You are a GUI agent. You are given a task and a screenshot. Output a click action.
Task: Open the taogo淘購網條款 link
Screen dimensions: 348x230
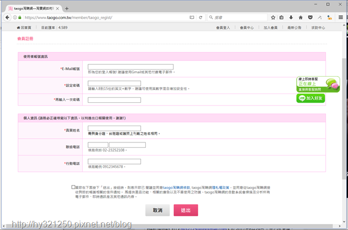pos(176,188)
